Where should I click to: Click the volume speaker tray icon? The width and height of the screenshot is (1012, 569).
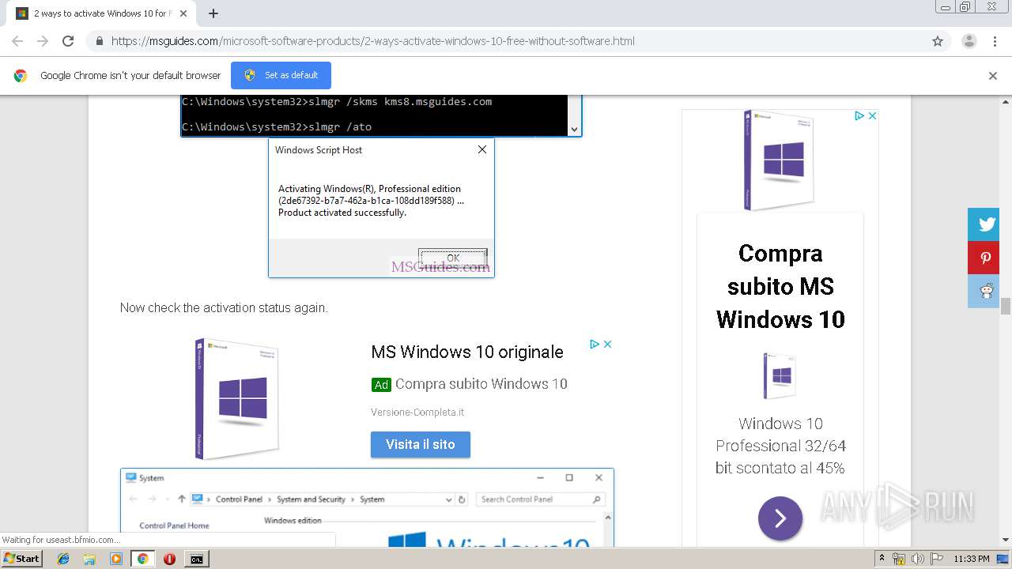tap(918, 559)
